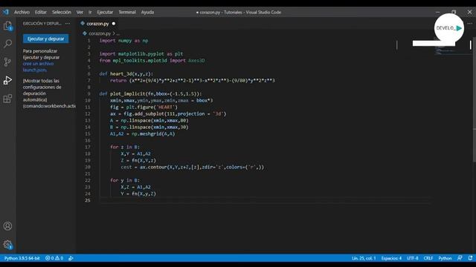Open the Manage gear icon
This screenshot has width=476, height=267.
7,245
